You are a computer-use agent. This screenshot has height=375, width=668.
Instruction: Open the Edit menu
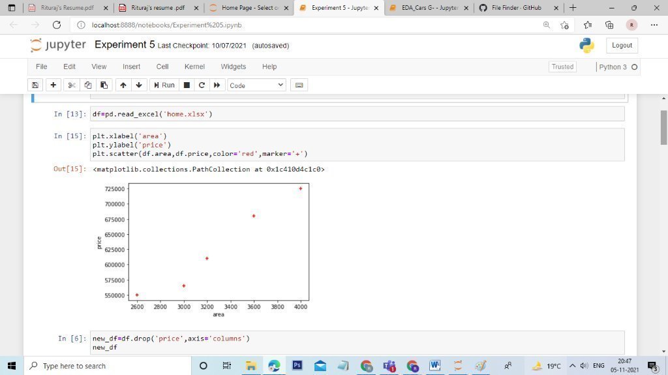point(69,67)
